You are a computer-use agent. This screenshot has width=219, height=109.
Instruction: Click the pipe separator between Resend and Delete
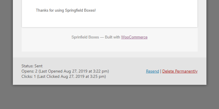tap(161, 71)
